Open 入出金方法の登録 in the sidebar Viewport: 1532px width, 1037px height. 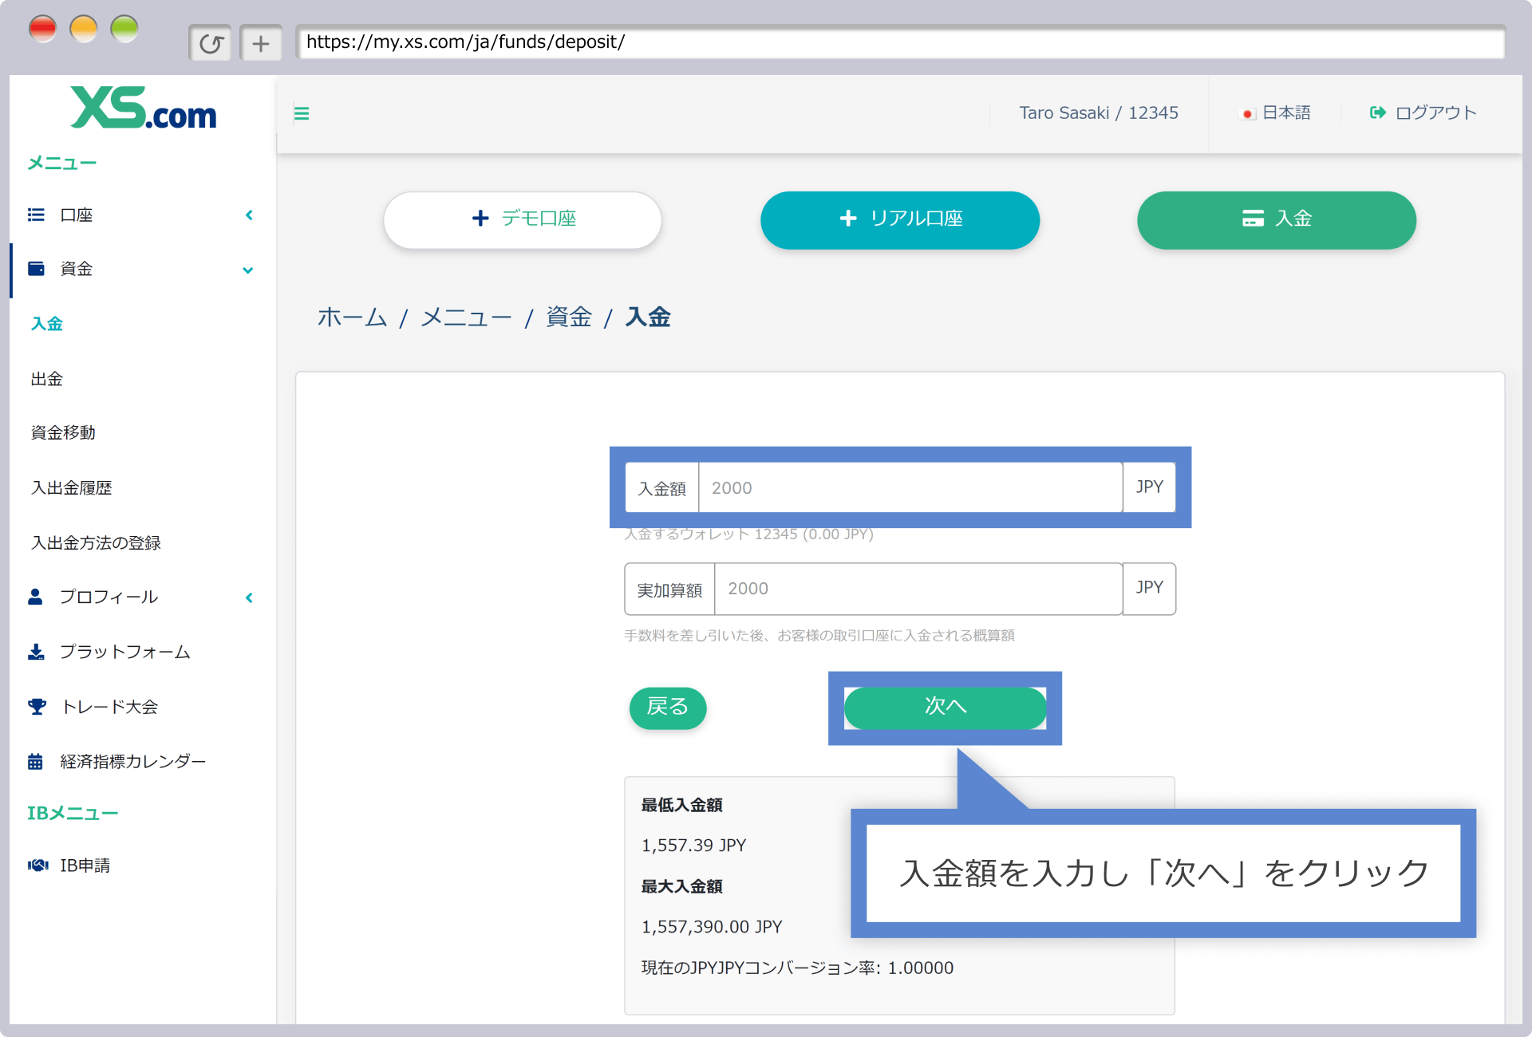96,542
